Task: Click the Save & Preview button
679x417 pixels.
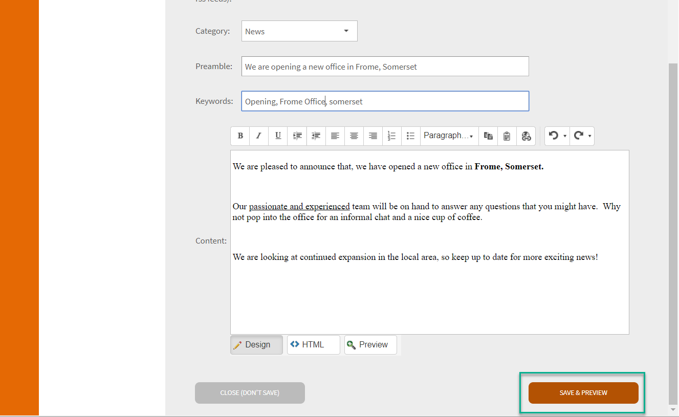Action: pyautogui.click(x=583, y=393)
